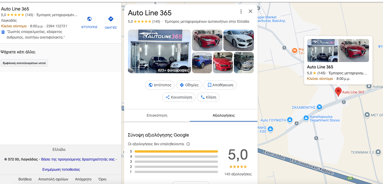383x184 pixels.
Task: Click the Auto ΓΟΥΝΙΩΤΗ map marker icon
Action: click(x=290, y=120)
